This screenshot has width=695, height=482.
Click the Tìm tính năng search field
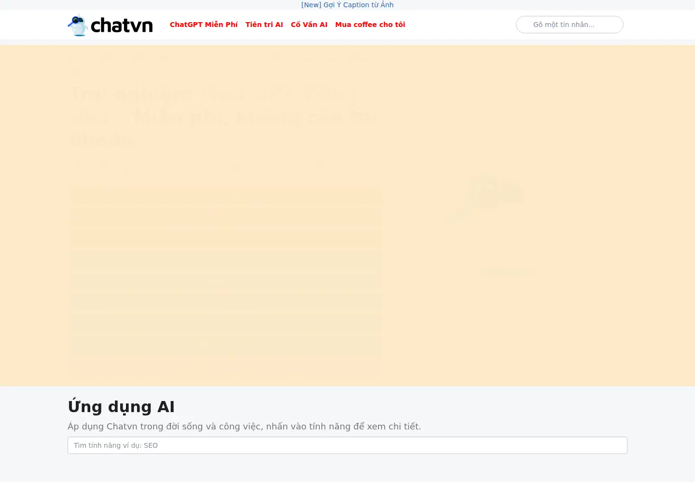pos(347,445)
